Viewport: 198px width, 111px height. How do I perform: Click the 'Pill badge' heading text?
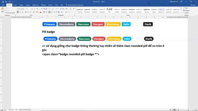click(49, 32)
